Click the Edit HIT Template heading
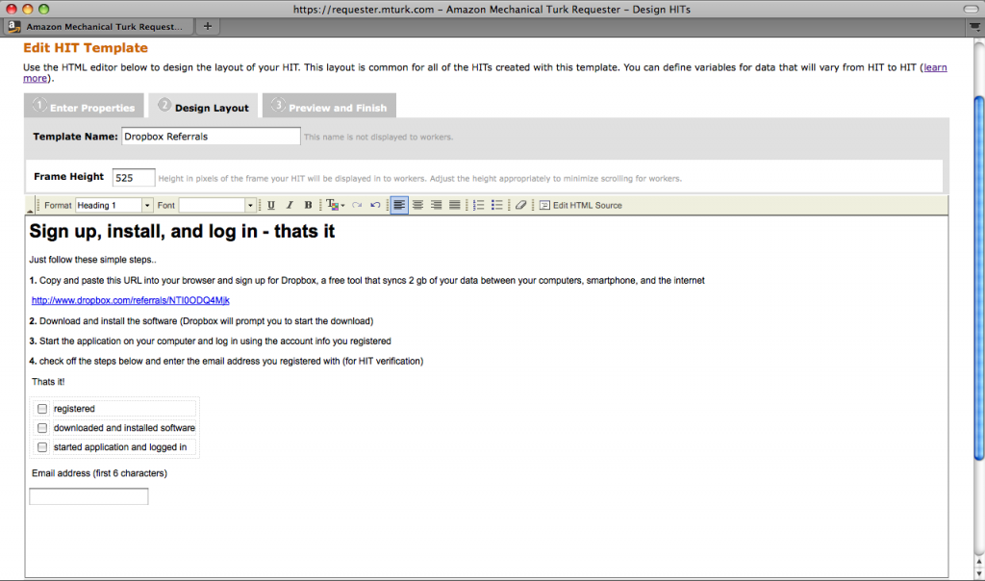Image resolution: width=985 pixels, height=581 pixels. click(86, 48)
